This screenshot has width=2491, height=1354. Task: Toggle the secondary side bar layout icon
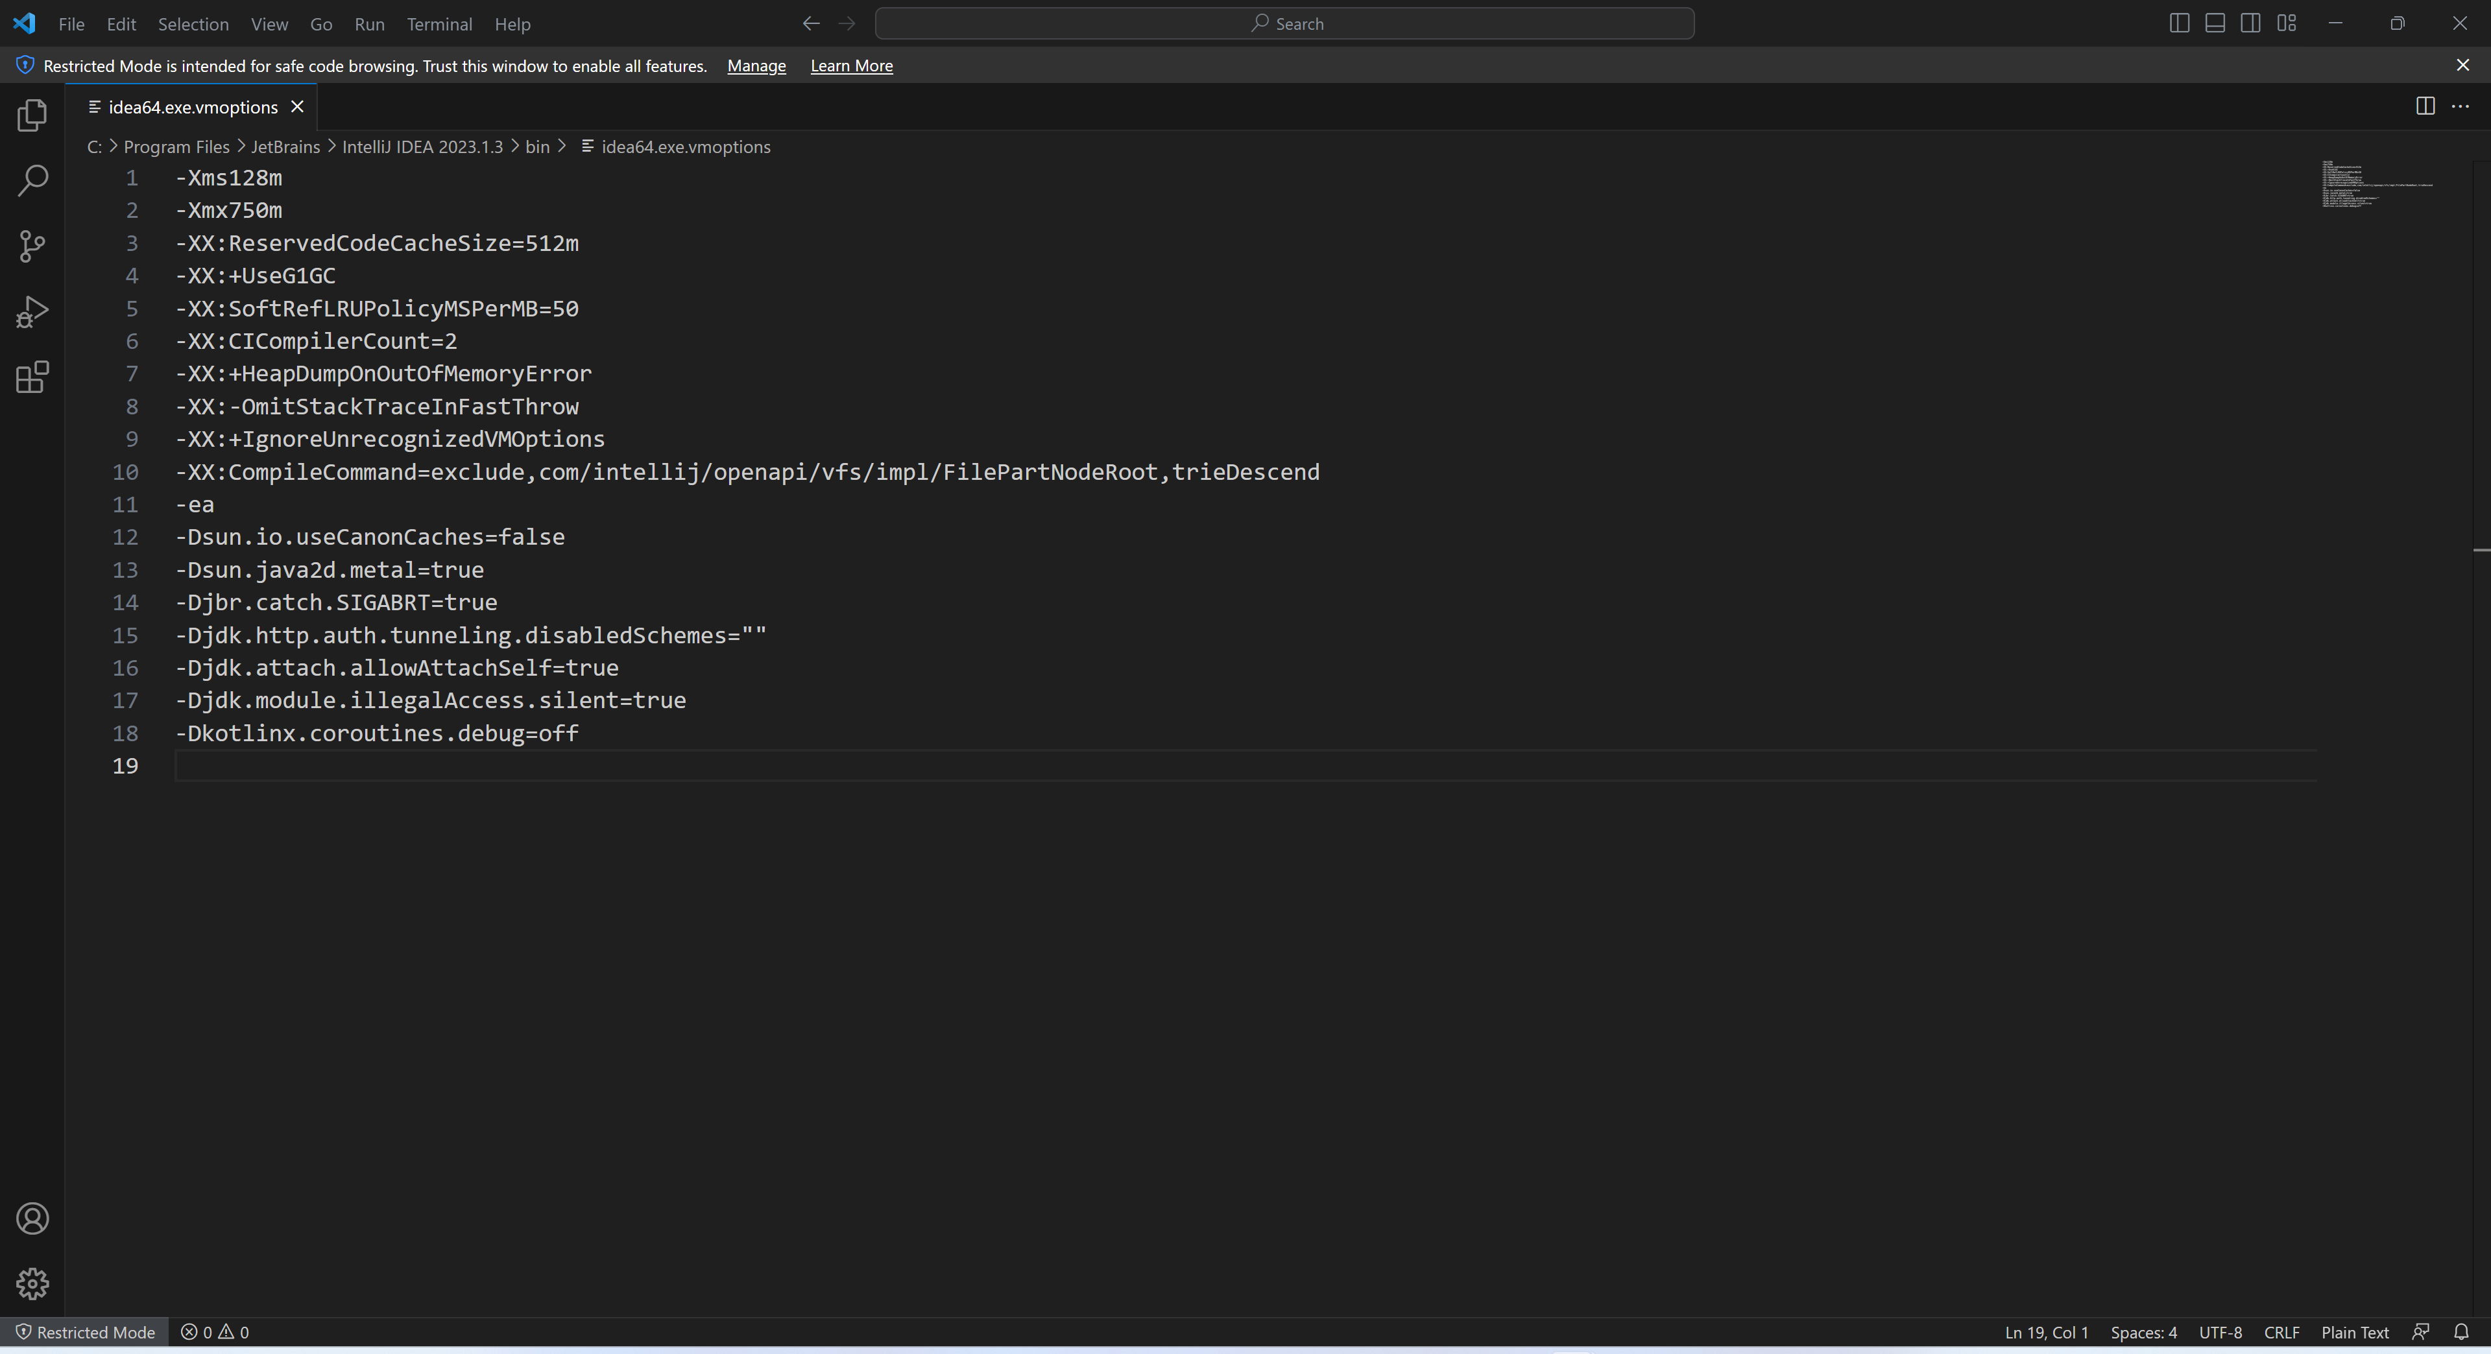(2250, 23)
